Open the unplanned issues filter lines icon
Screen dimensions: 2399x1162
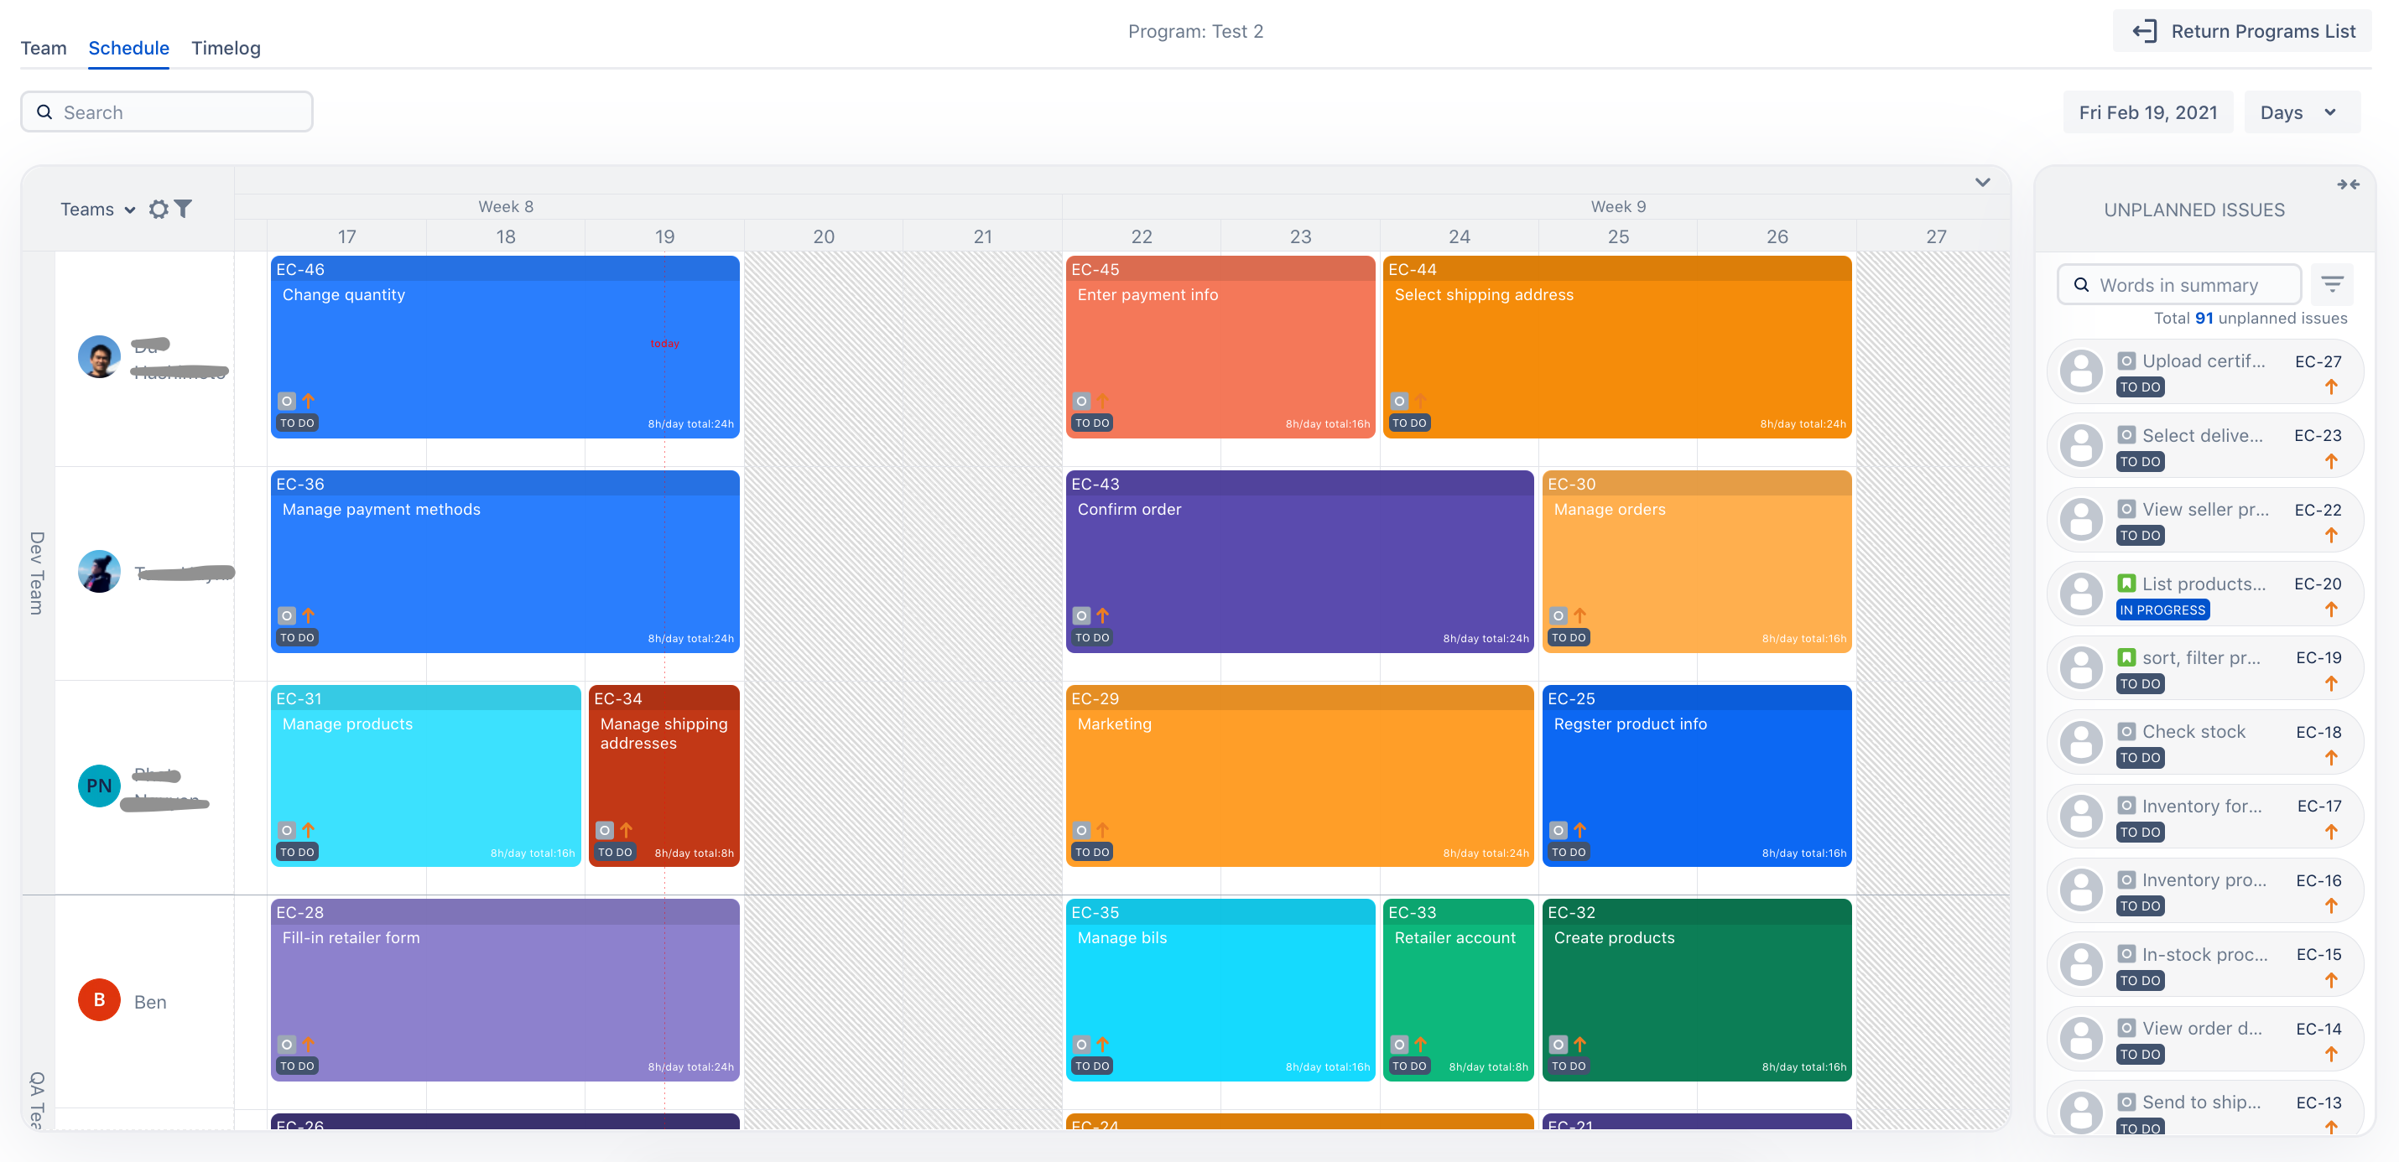coord(2332,285)
